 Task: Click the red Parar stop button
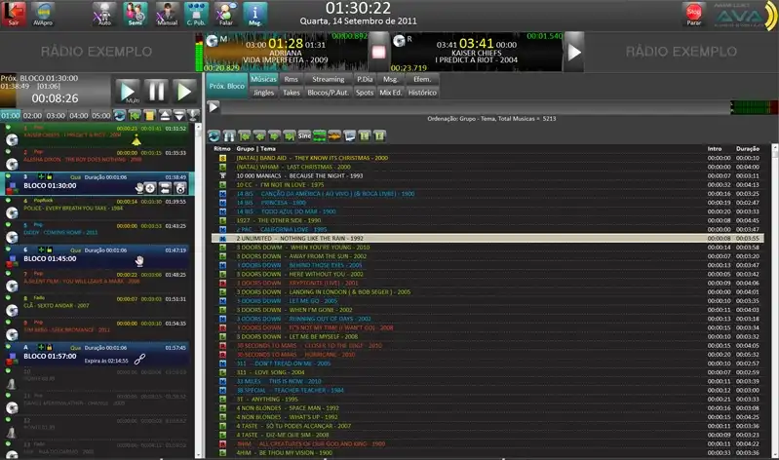click(693, 14)
